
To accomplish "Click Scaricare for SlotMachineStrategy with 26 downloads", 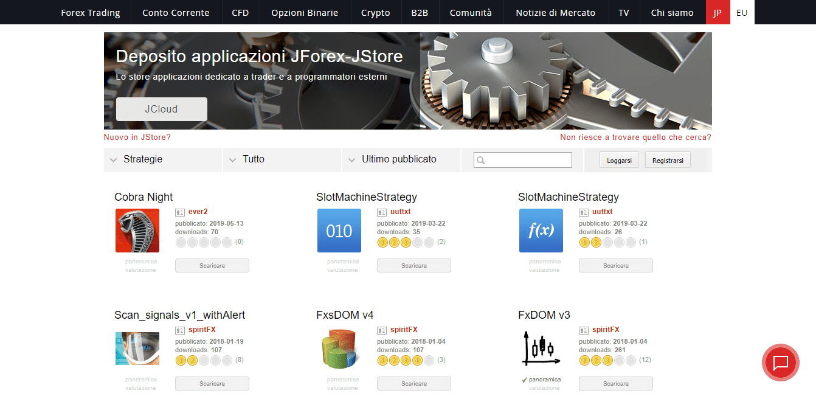I will click(616, 266).
